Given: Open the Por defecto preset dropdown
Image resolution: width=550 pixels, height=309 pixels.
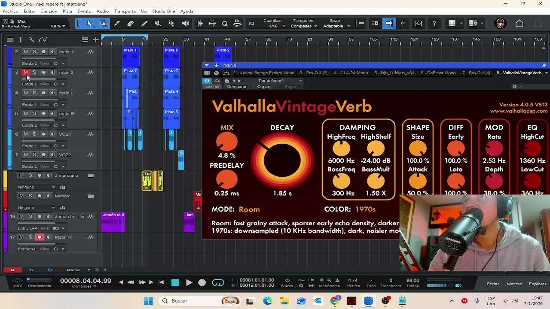Looking at the screenshot, I should 280,81.
